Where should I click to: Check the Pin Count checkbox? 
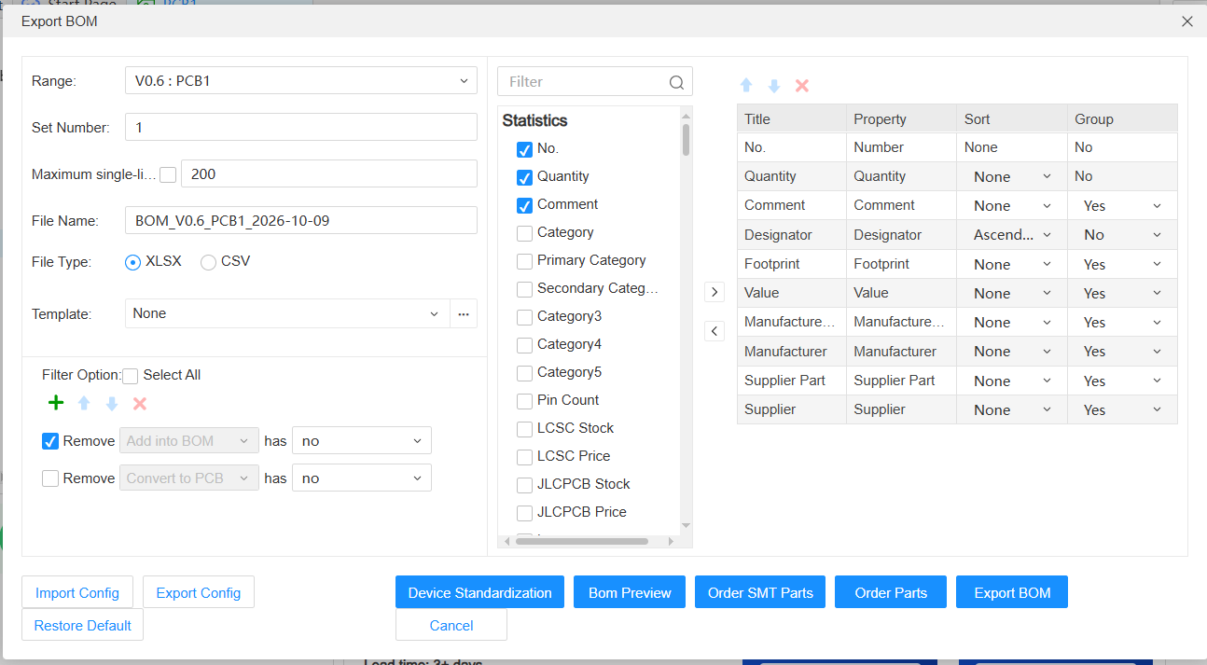click(x=524, y=401)
